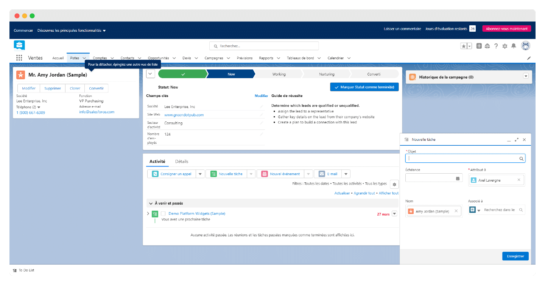Click the activity filter settings gear

coord(394,184)
